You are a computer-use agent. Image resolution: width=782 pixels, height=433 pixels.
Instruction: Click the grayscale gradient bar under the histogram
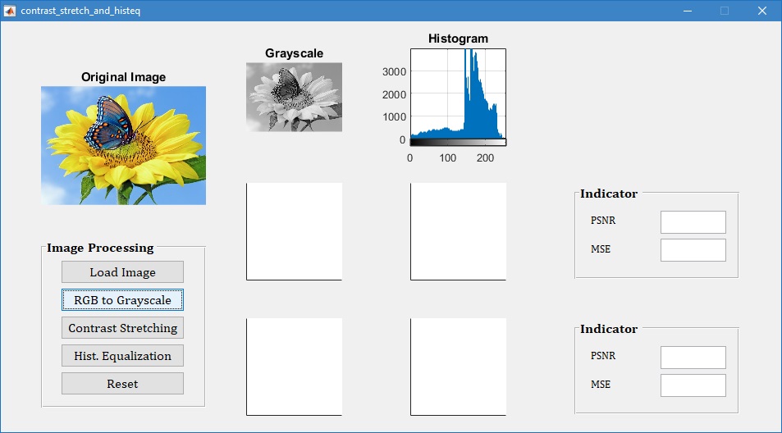(458, 143)
